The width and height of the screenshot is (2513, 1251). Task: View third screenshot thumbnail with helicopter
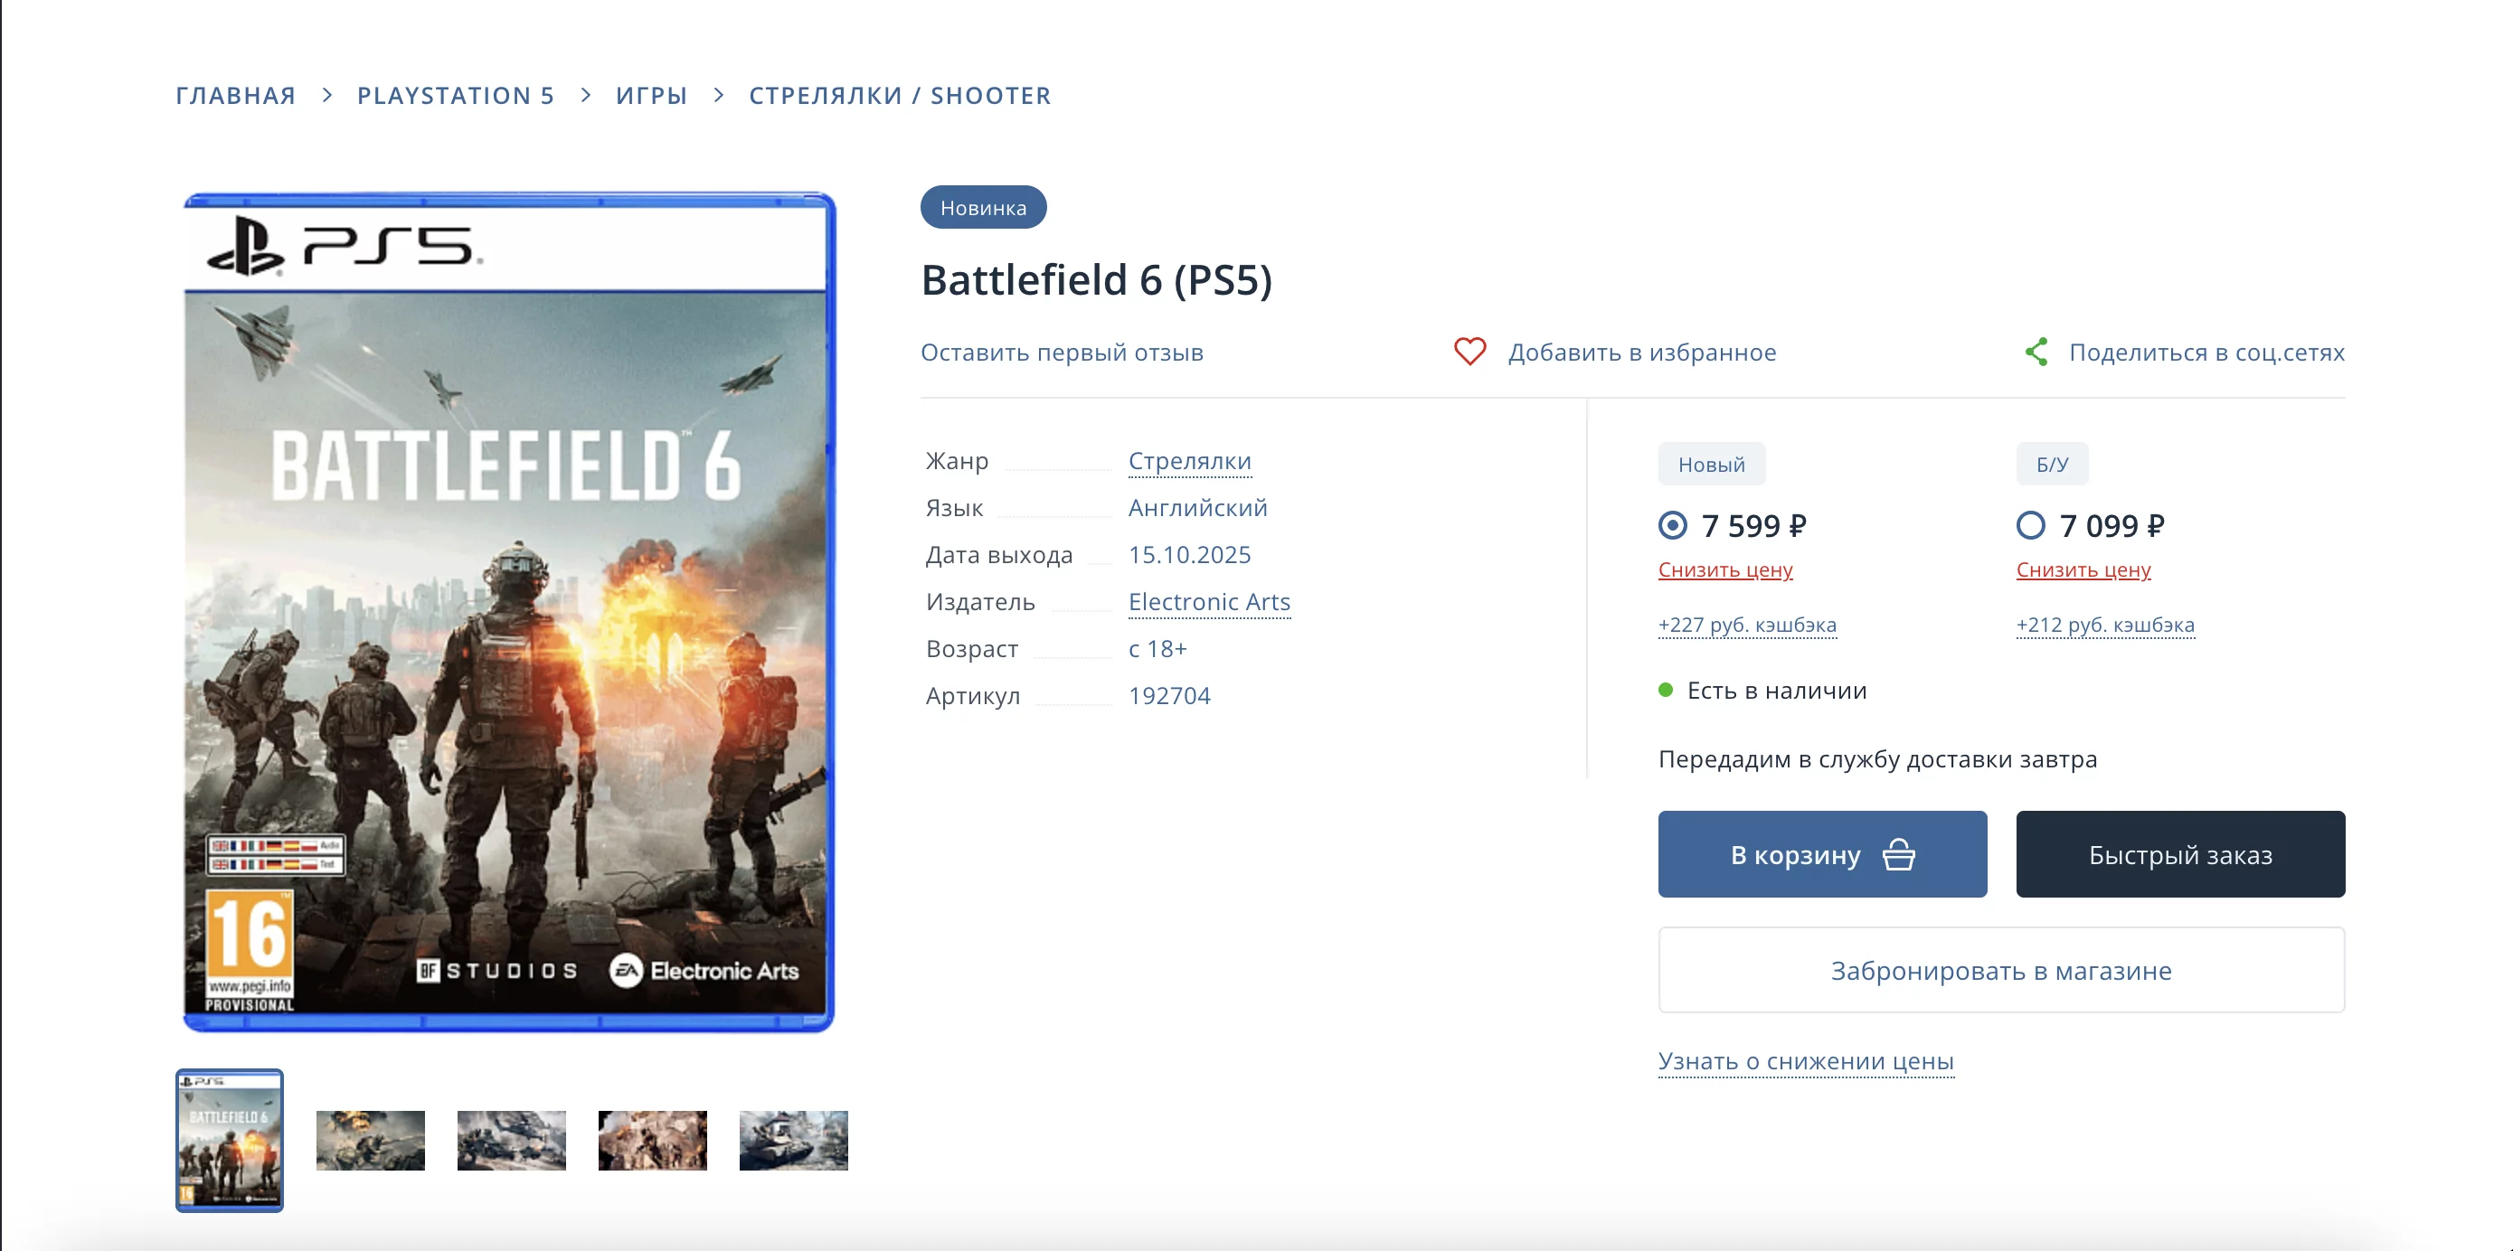tap(511, 1140)
